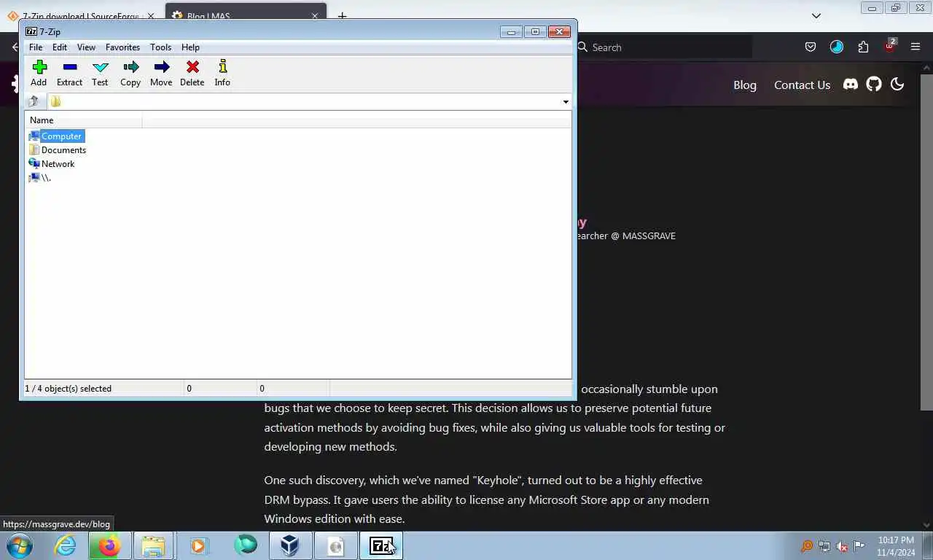Open the Blog link in website header
Viewport: 933px width, 560px height.
(x=745, y=85)
